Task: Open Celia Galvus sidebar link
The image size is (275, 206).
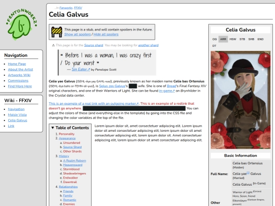Action: click(x=17, y=121)
